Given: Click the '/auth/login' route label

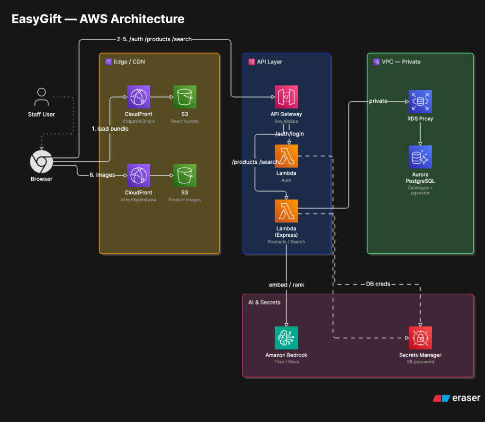Looking at the screenshot, I should [x=289, y=134].
